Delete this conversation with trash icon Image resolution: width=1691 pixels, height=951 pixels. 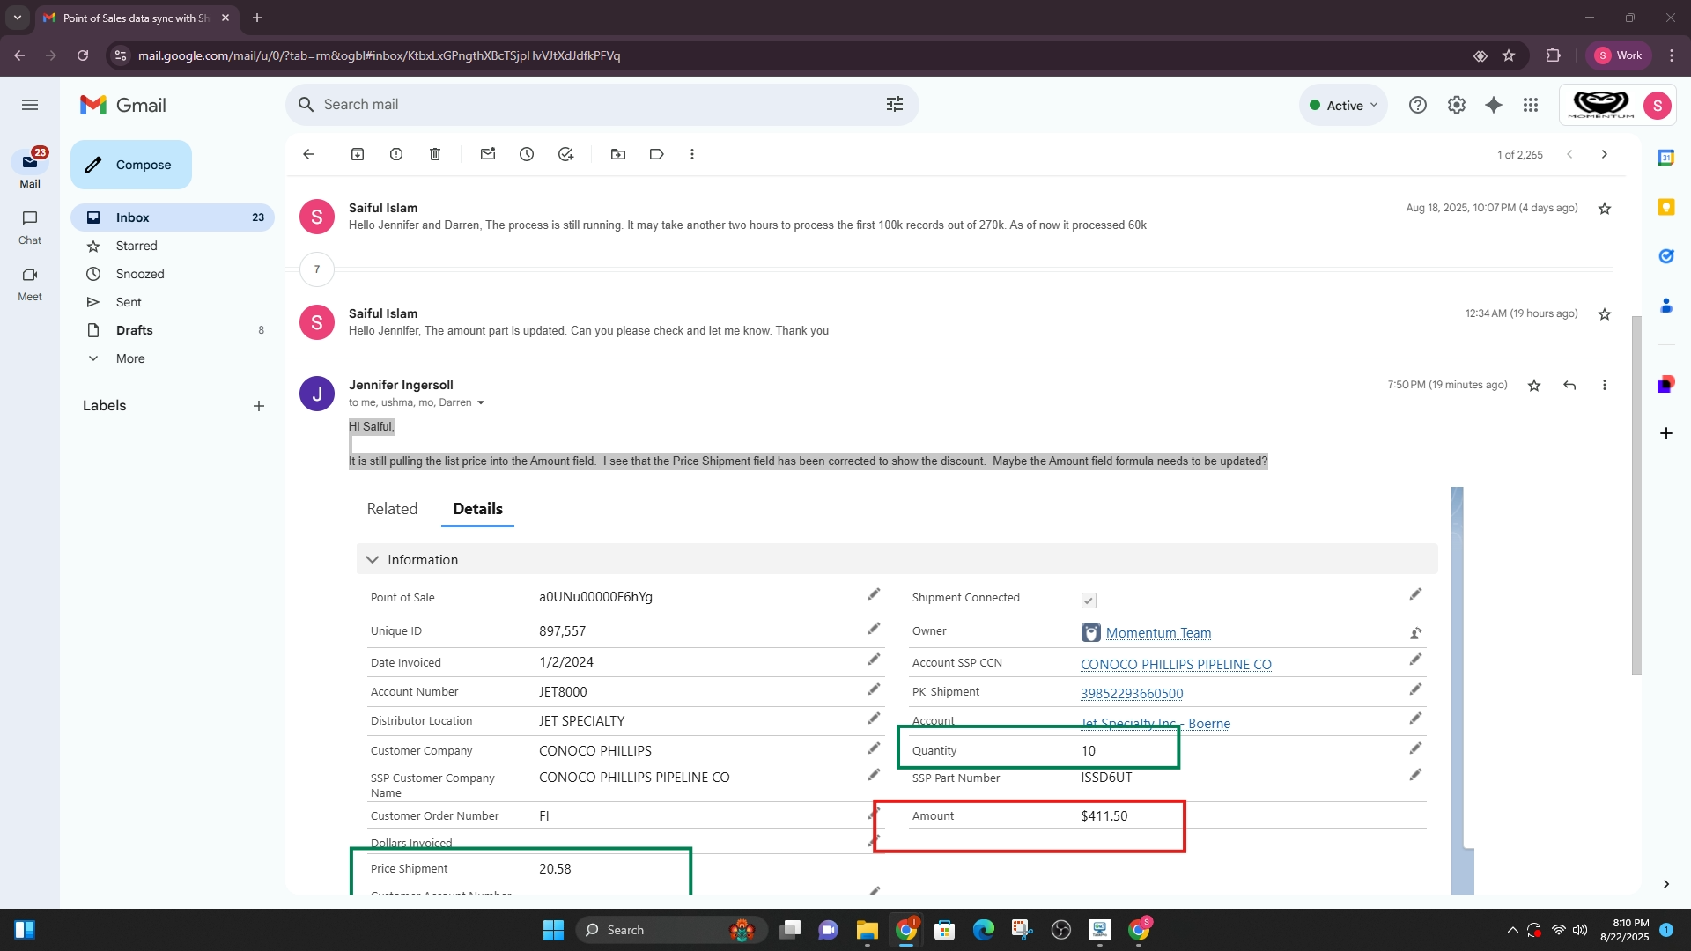pos(435,154)
